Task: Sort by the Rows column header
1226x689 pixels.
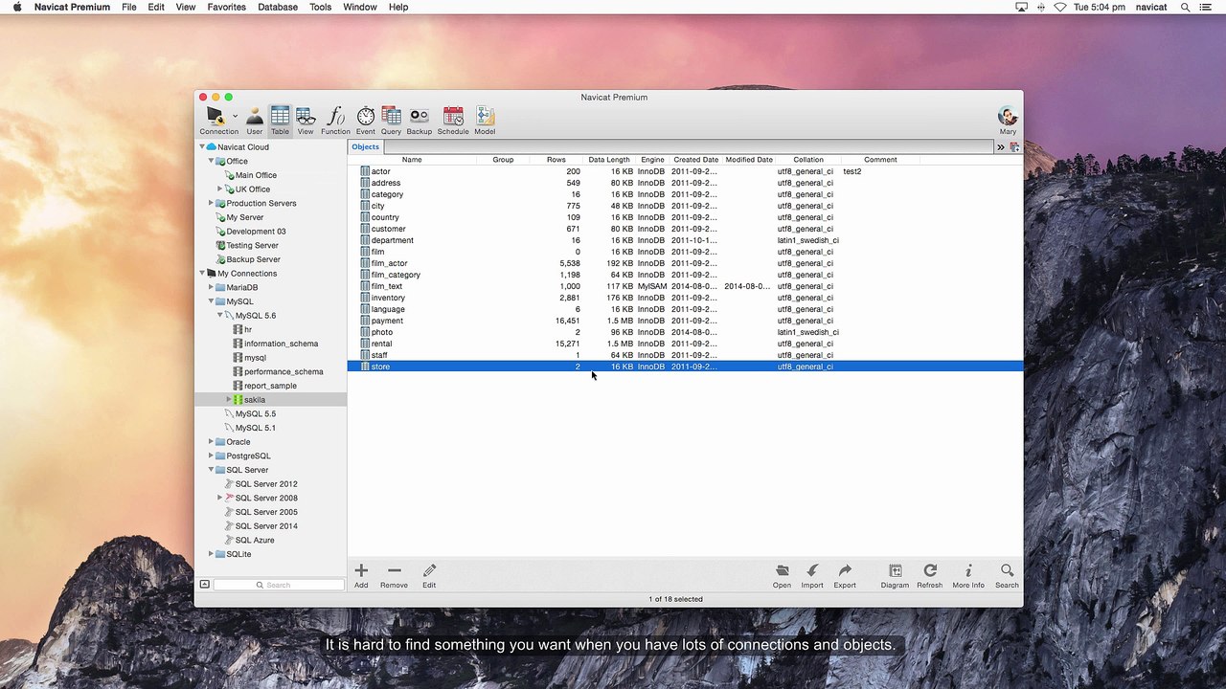Action: coord(556,160)
